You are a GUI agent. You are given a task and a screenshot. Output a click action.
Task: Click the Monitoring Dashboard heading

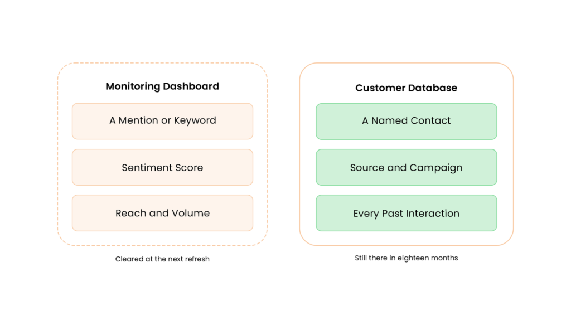(x=162, y=86)
